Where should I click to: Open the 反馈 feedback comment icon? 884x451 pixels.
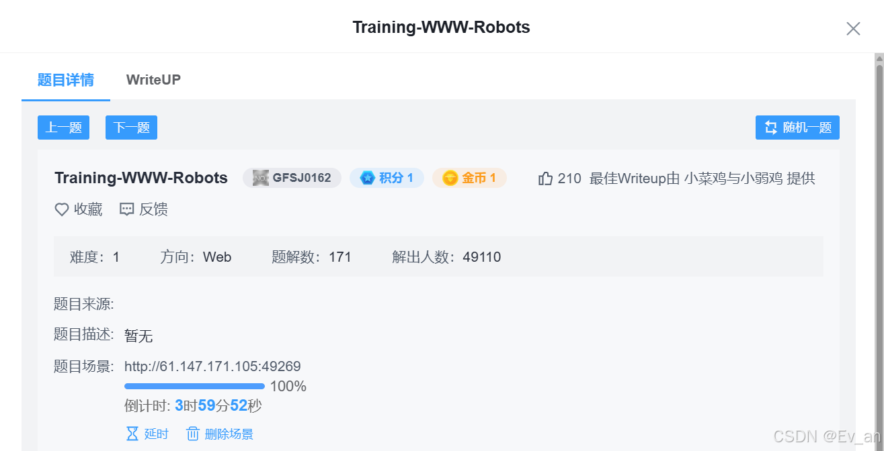(126, 209)
